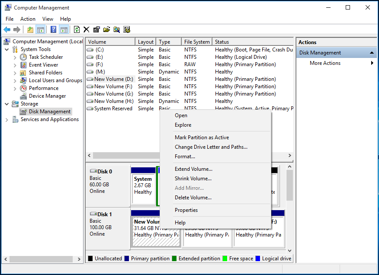Click the Explore magnifier toolbar icon
The width and height of the screenshot is (379, 275).
(116, 30)
